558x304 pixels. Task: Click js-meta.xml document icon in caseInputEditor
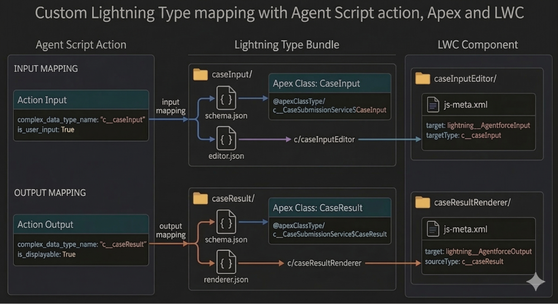[x=433, y=105]
